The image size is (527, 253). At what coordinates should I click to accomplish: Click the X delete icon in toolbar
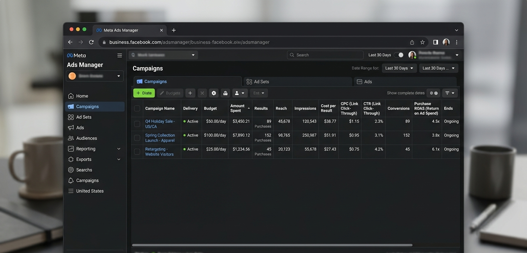pyautogui.click(x=202, y=93)
